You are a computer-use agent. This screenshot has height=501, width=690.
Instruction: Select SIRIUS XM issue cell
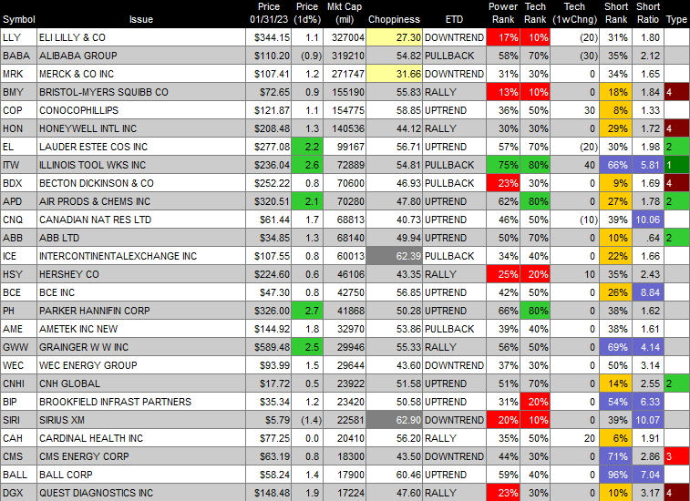[x=141, y=420]
